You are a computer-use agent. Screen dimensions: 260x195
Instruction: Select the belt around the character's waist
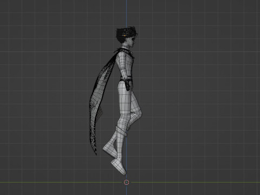pos(126,79)
